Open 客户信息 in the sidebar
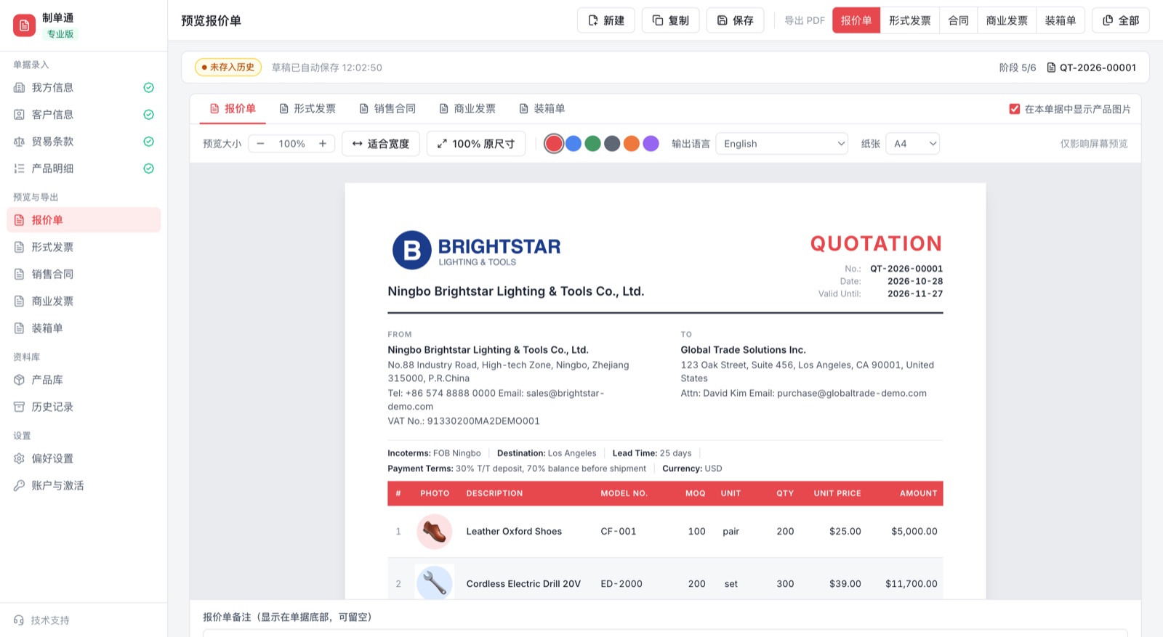This screenshot has width=1163, height=637. pos(84,115)
